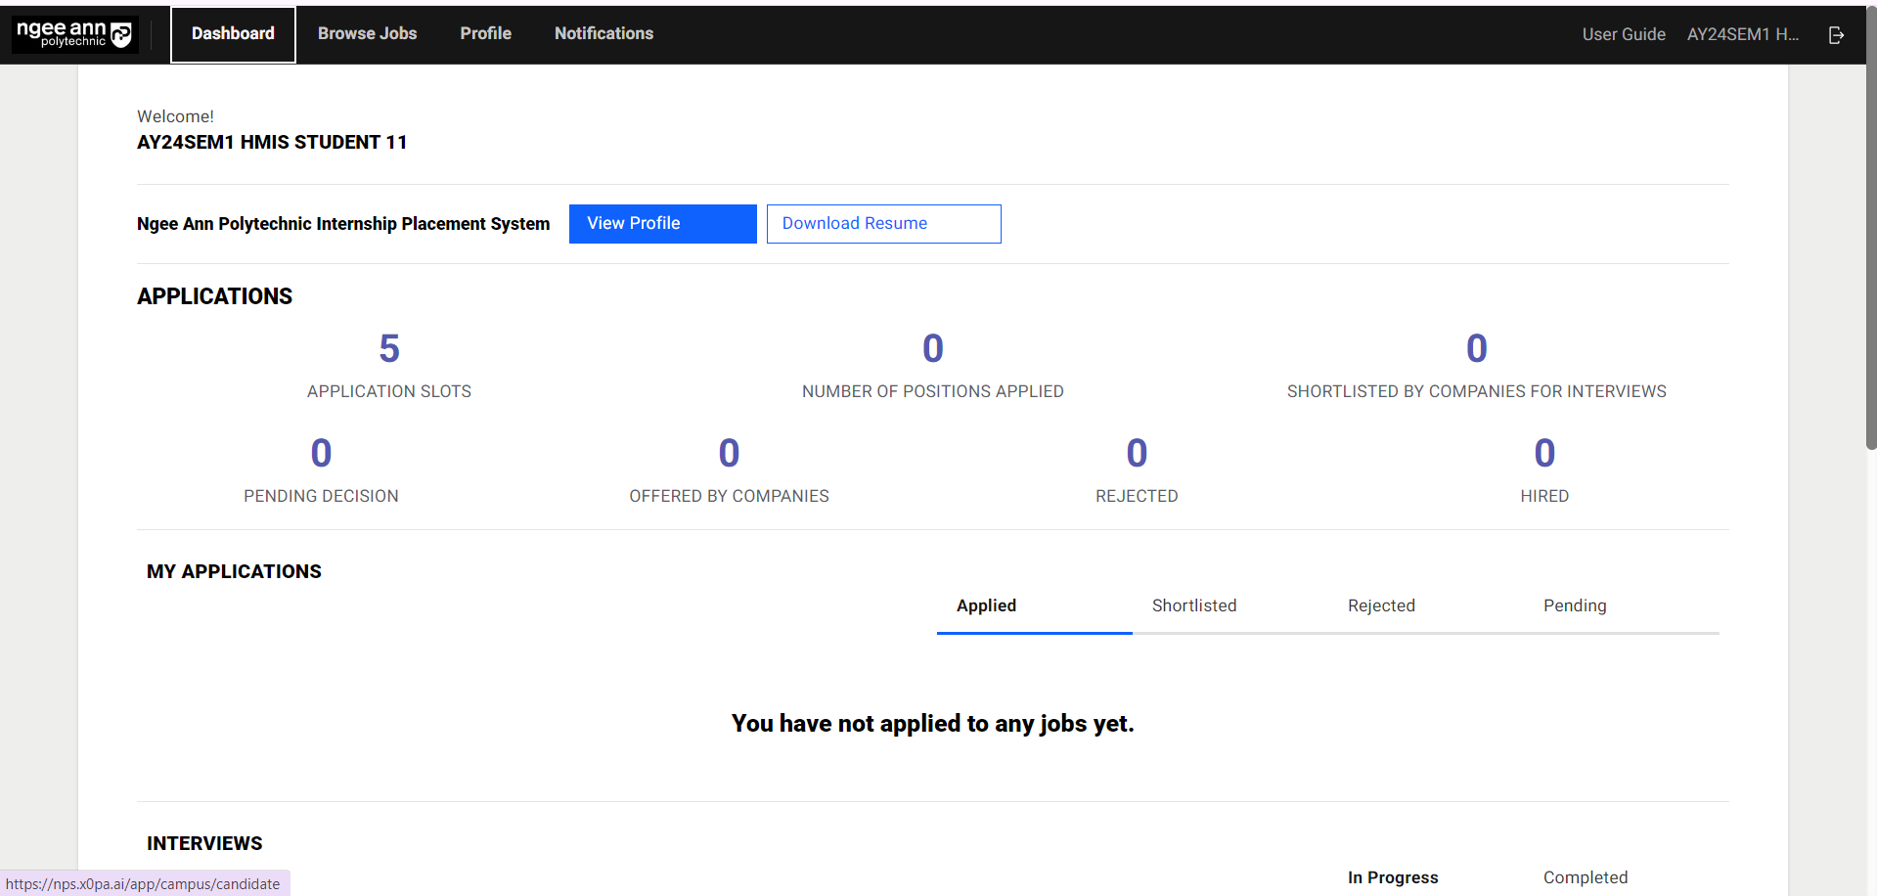The height and width of the screenshot is (896, 1877).
Task: Click the Download Resume button
Action: pyautogui.click(x=883, y=224)
